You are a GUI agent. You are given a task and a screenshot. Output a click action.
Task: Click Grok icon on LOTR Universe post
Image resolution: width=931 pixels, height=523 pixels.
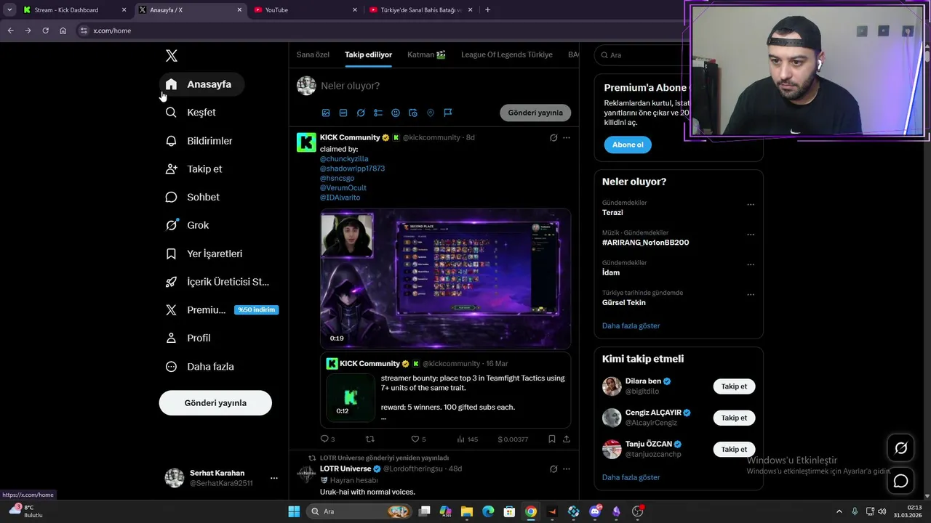(554, 469)
